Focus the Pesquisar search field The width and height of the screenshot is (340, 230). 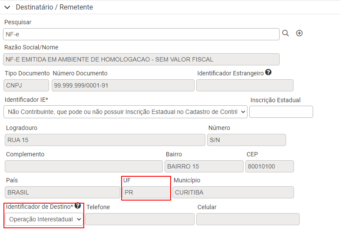pyautogui.click(x=141, y=34)
